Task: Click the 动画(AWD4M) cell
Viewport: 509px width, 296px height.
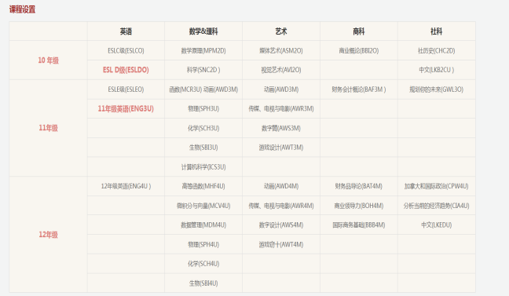Action: [281, 186]
